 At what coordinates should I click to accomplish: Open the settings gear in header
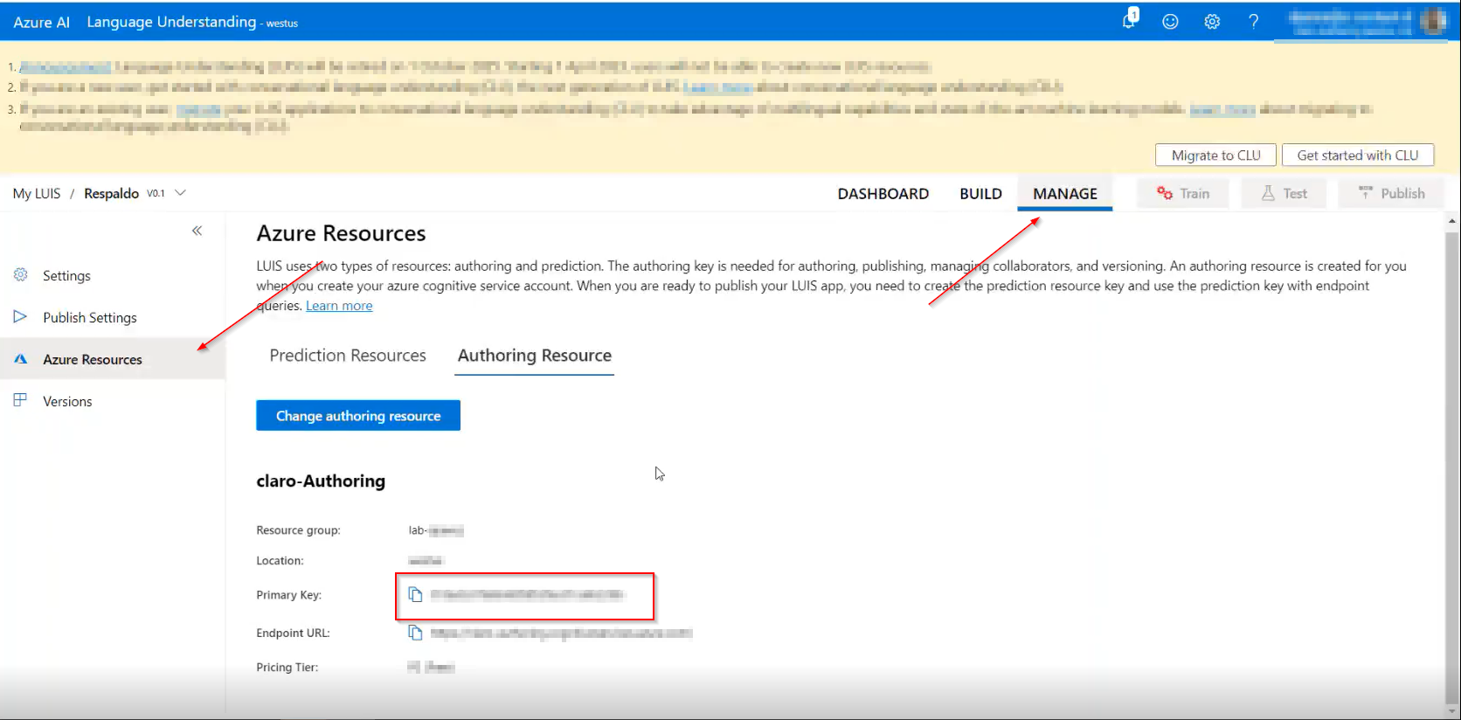pyautogui.click(x=1212, y=22)
